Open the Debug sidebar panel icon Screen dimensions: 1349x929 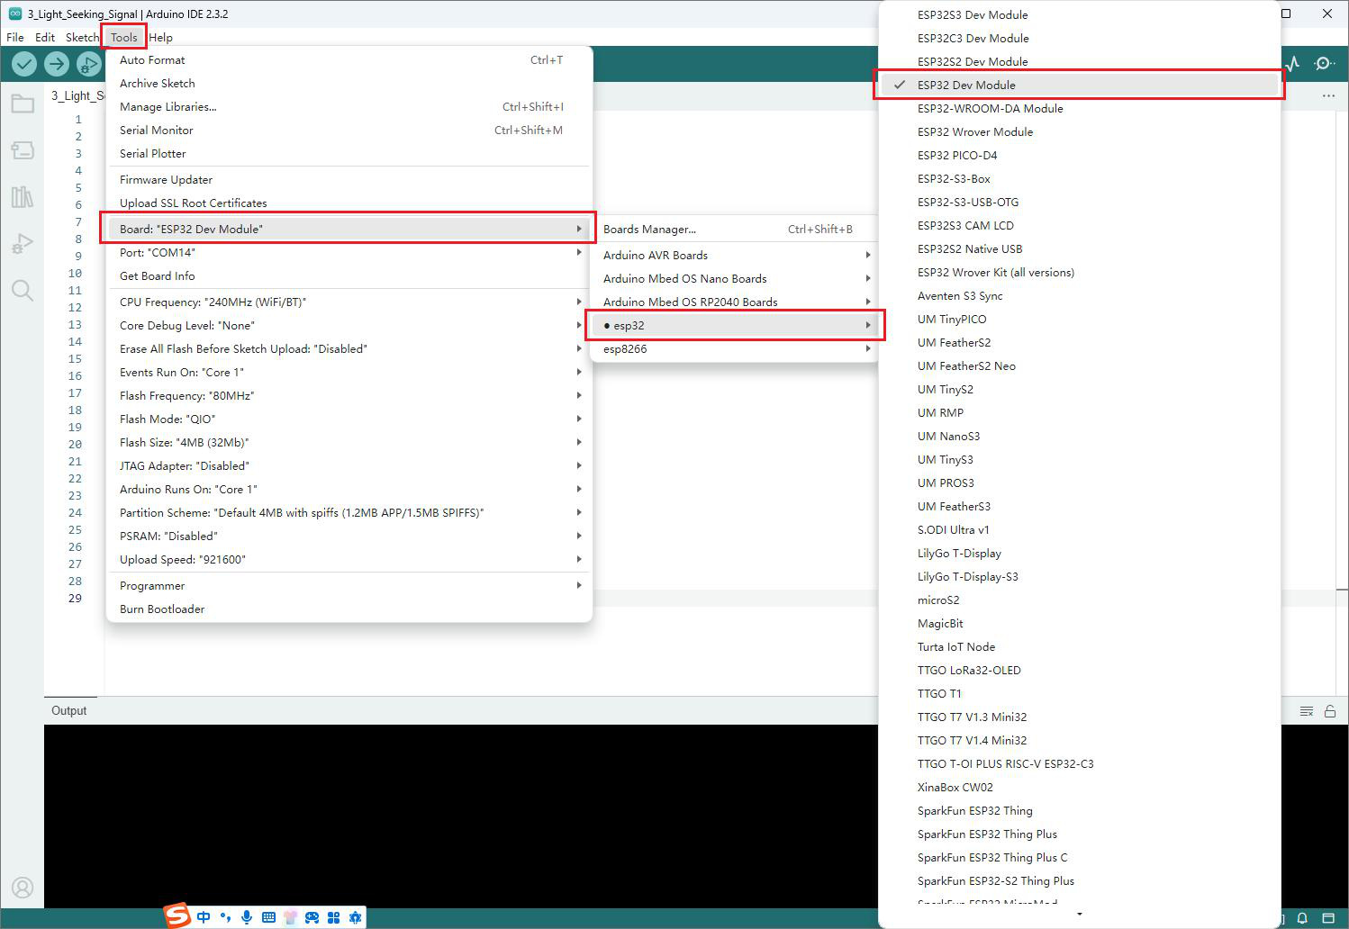[x=23, y=243]
